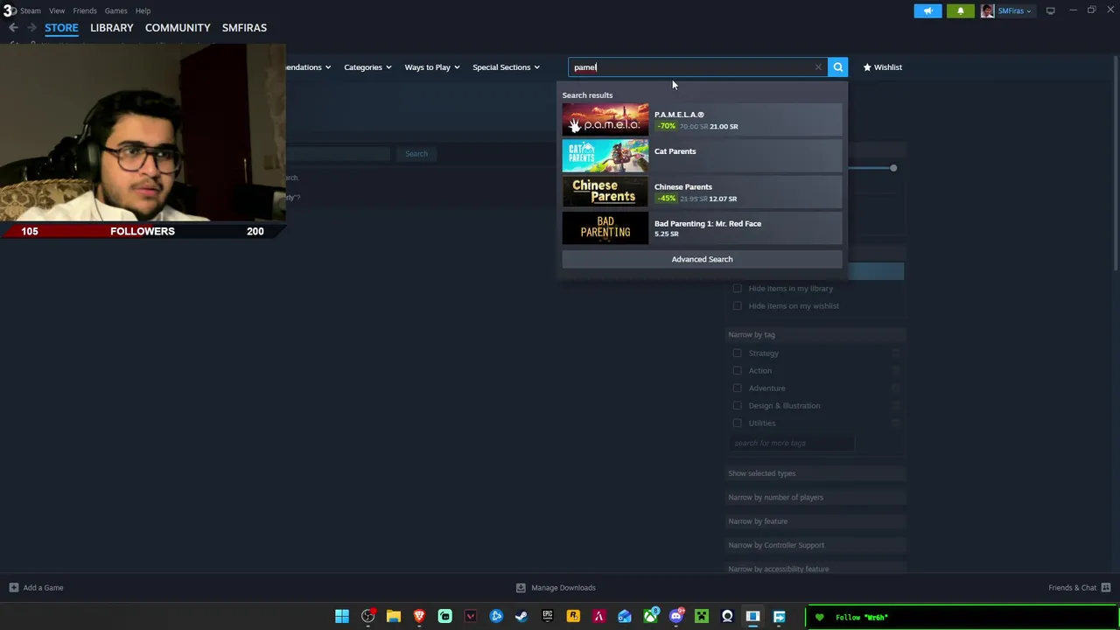
Task: Click Advanced Search in results
Action: pos(702,259)
